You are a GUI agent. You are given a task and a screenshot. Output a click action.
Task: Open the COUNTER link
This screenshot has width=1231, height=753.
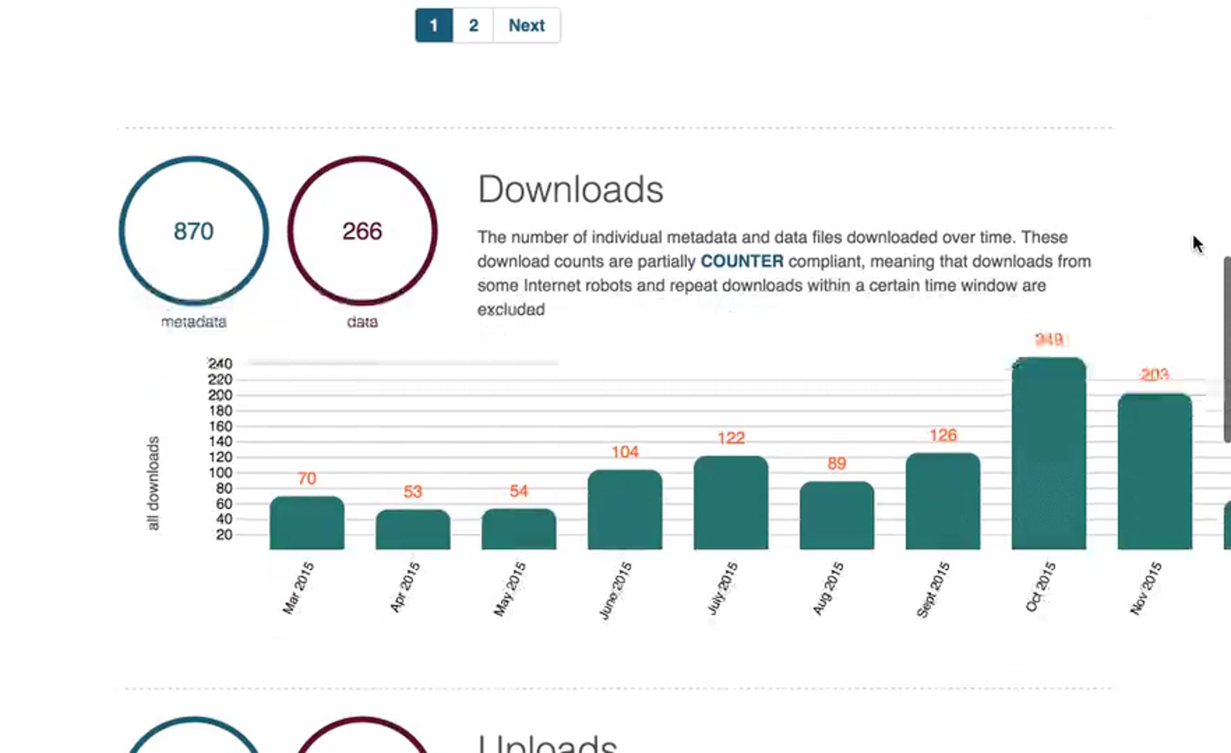[742, 261]
